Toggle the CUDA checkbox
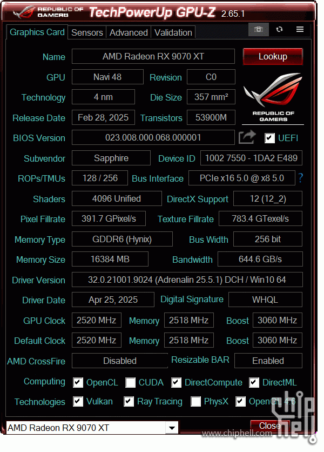The width and height of the screenshot is (324, 452). [x=130, y=383]
